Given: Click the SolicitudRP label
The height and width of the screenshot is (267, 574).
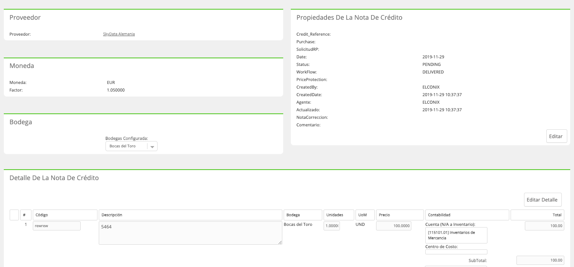Looking at the screenshot, I should coord(308,50).
